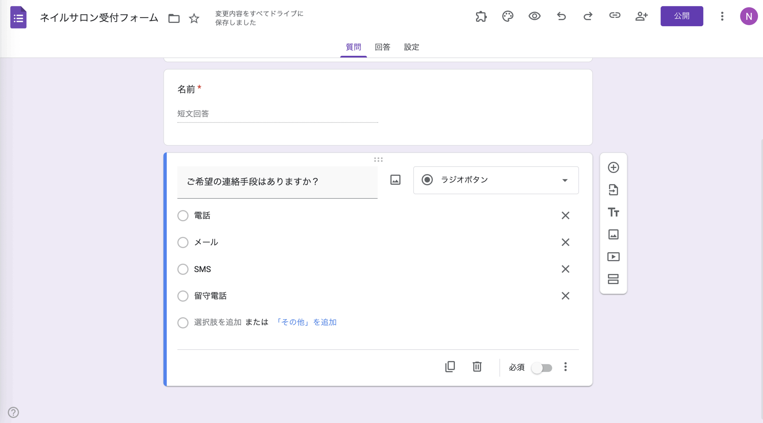
Task: Select the SMS radio option
Action: 183,269
